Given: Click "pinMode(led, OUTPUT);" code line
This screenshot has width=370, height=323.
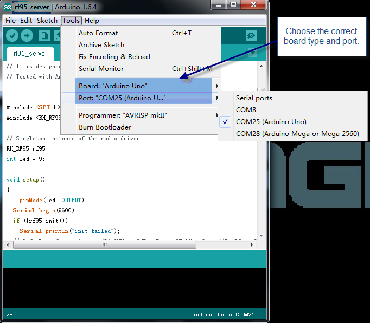Looking at the screenshot, I should point(53,200).
